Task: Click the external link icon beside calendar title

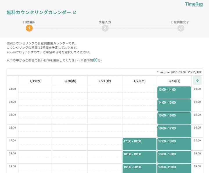Action: pyautogui.click(x=74, y=12)
